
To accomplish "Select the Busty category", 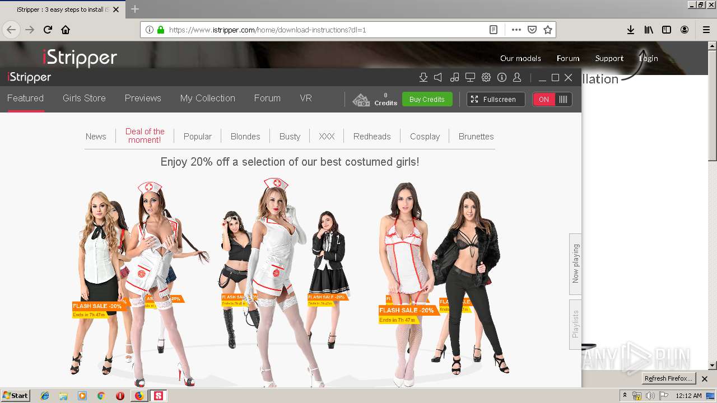I will point(290,136).
